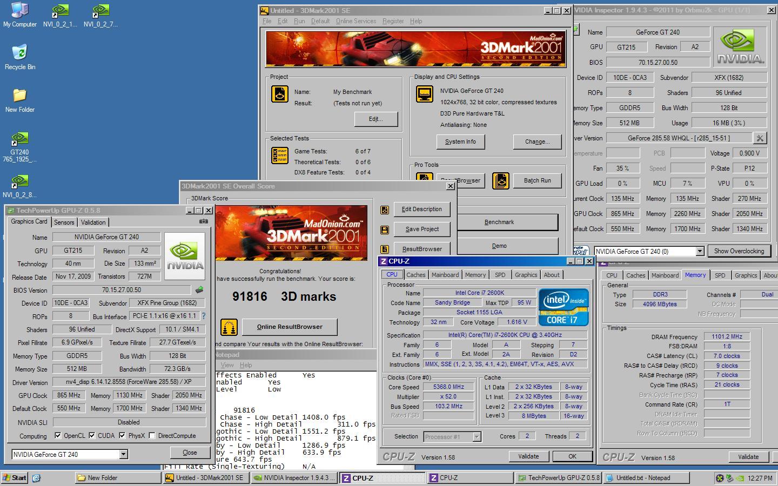Viewport: 778px width, 486px height.
Task: Uncheck the PhysX checkbox
Action: pos(122,436)
